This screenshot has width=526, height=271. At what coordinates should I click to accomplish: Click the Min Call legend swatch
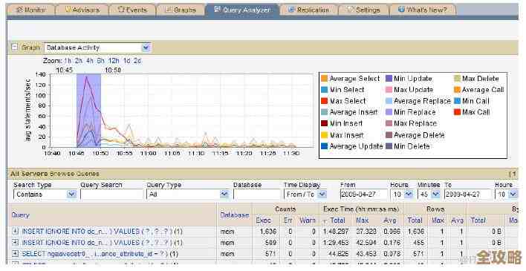click(457, 101)
